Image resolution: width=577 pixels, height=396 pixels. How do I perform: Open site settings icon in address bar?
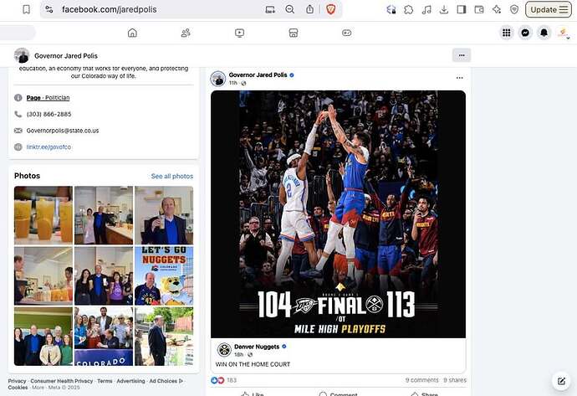point(49,9)
